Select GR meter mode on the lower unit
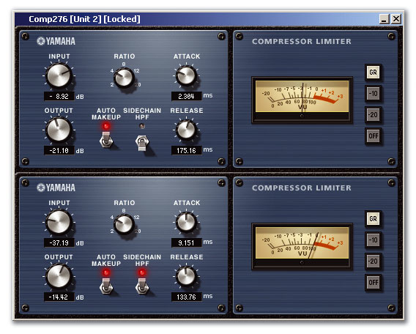This screenshot has width=416, height=334. click(373, 218)
